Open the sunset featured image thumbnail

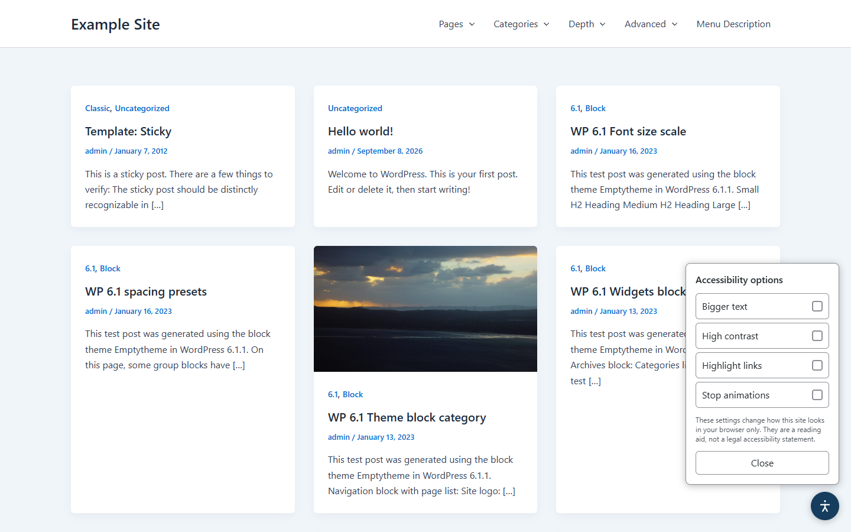[425, 309]
